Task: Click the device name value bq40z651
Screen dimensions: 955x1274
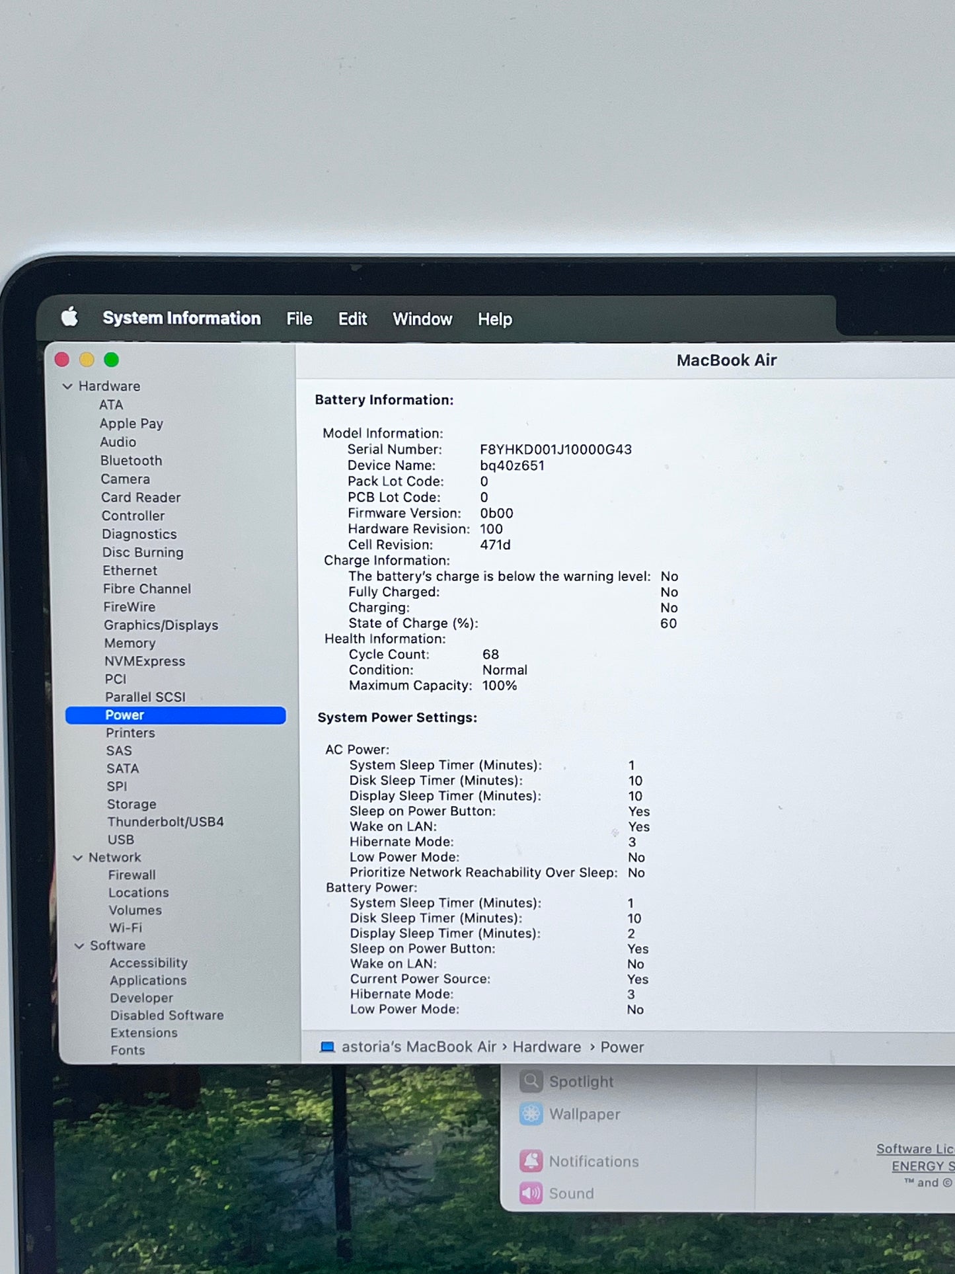Action: pyautogui.click(x=512, y=465)
